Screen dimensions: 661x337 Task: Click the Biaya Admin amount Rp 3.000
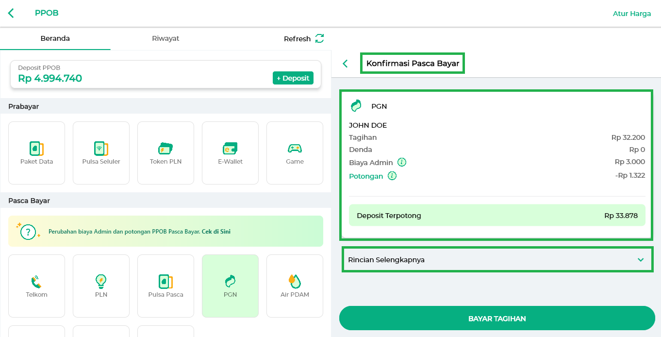coord(630,162)
